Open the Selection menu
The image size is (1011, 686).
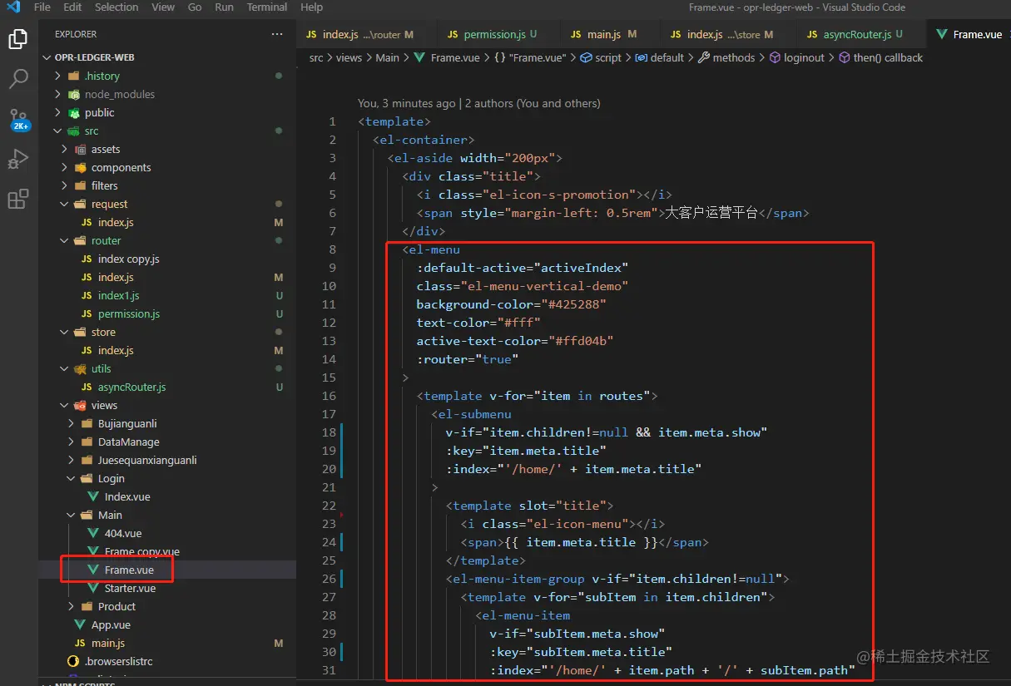[116, 7]
